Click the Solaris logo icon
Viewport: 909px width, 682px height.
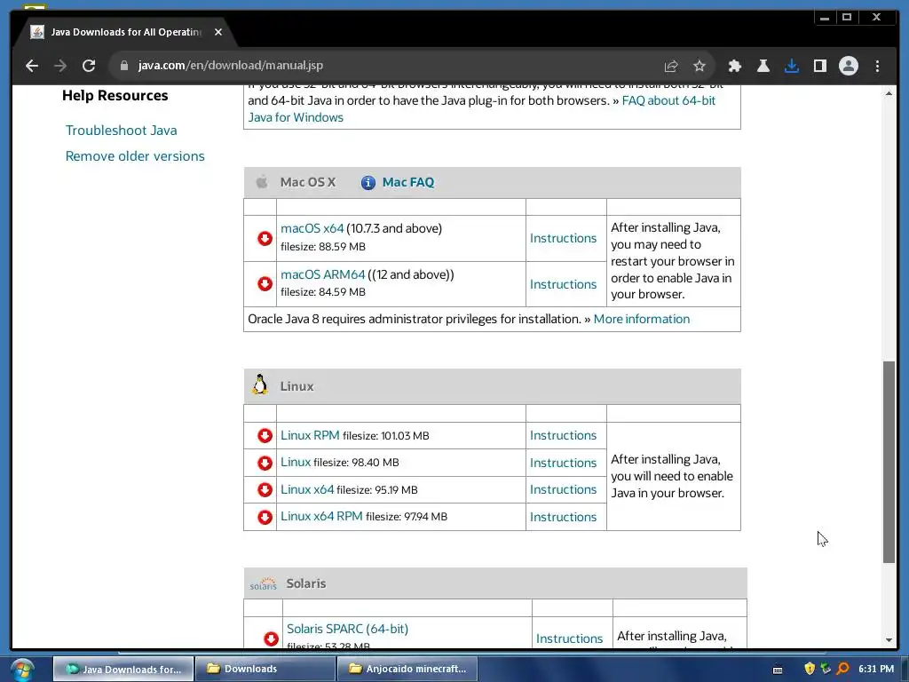point(263,584)
